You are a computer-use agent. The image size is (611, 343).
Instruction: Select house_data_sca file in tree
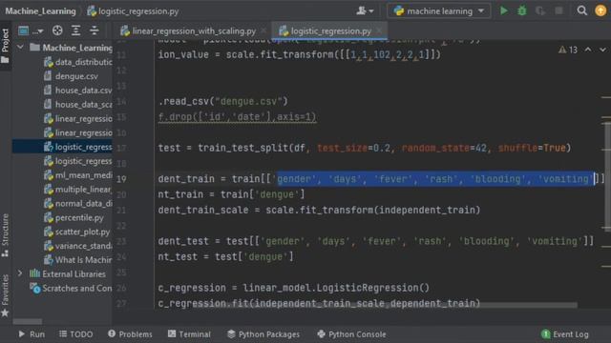[x=78, y=104]
